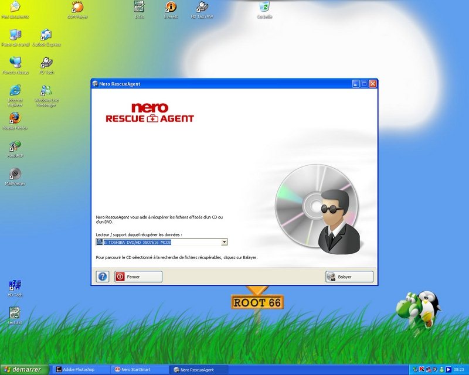This screenshot has width=469, height=375.
Task: Switch to Adobe Photoshop in the taskbar
Action: [81, 370]
